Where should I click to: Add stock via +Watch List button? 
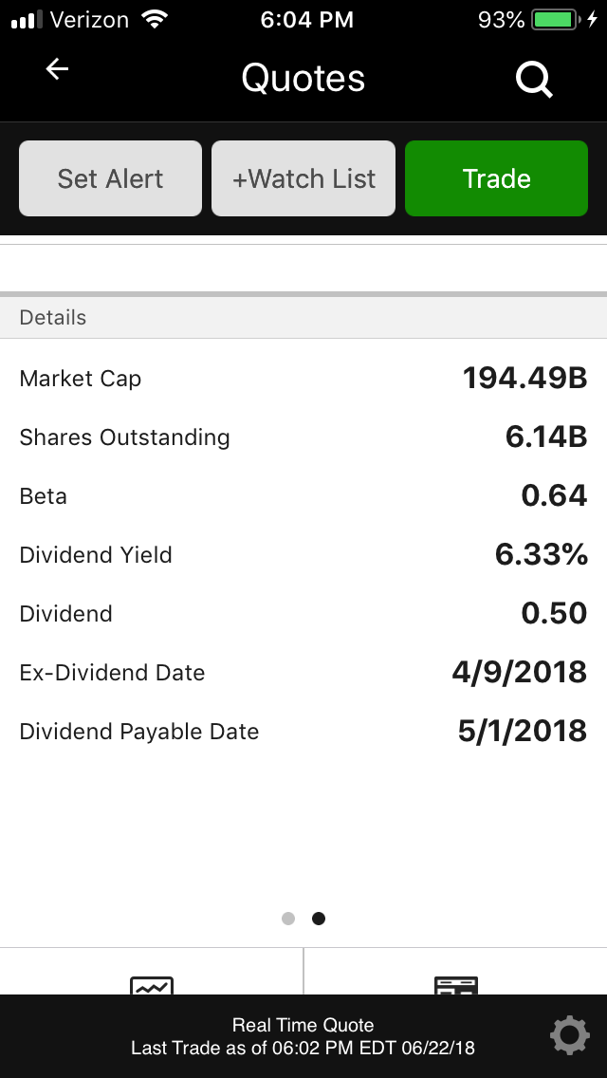(303, 178)
